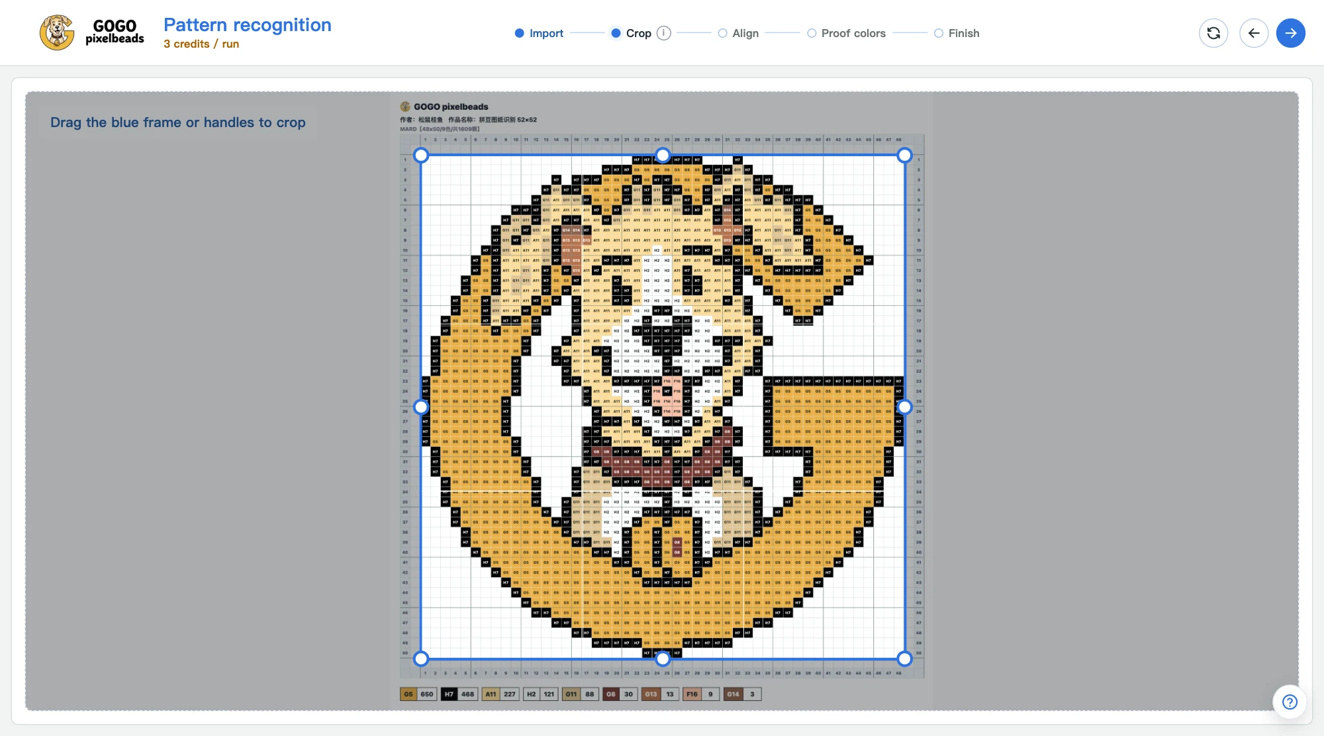The height and width of the screenshot is (736, 1324).
Task: Click the GOGO pixelbeads dog logo
Action: (57, 32)
